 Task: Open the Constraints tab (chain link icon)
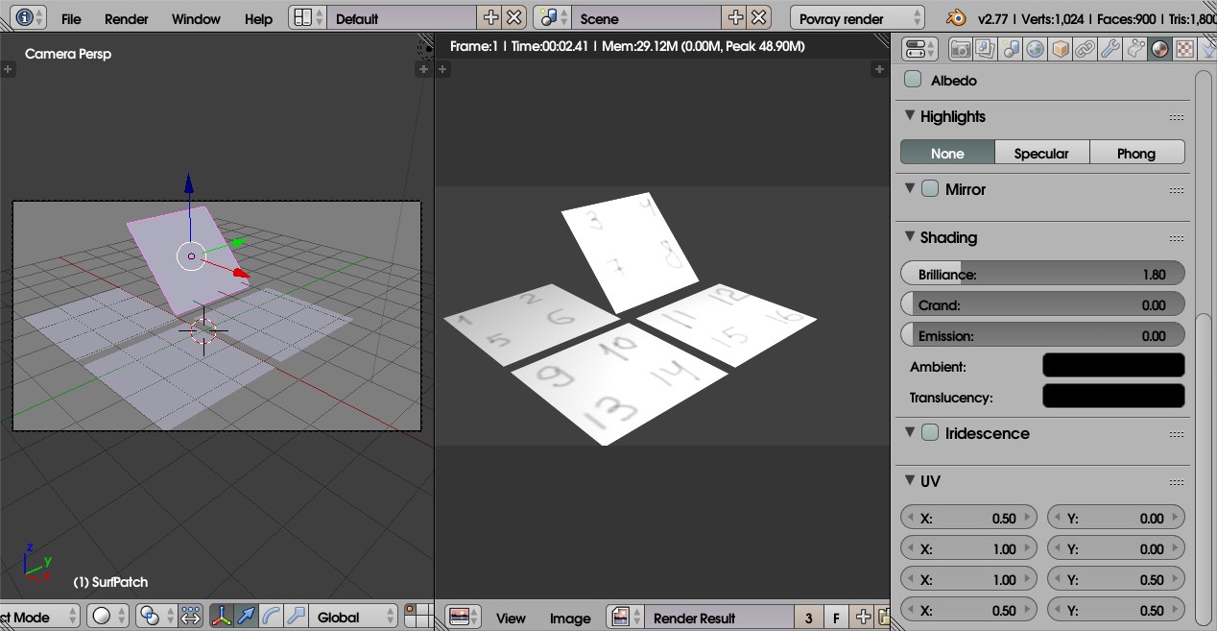pos(1085,49)
